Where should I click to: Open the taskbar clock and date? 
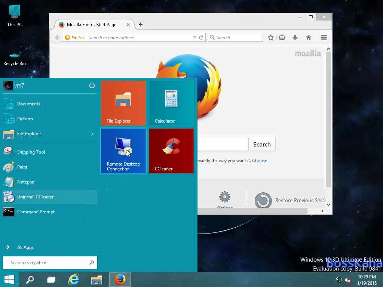[x=367, y=280]
